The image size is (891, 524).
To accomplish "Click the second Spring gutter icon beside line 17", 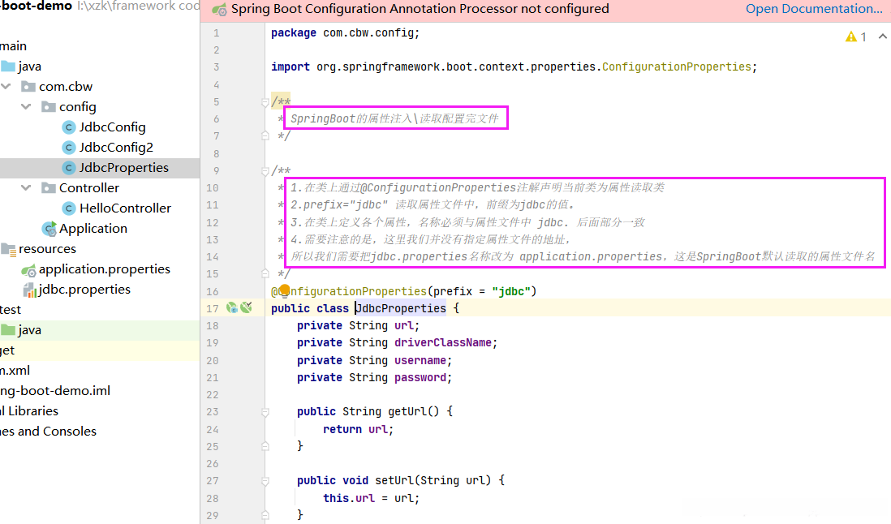I will point(246,308).
